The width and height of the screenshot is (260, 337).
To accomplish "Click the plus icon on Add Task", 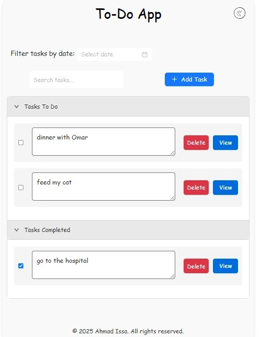I will (174, 79).
